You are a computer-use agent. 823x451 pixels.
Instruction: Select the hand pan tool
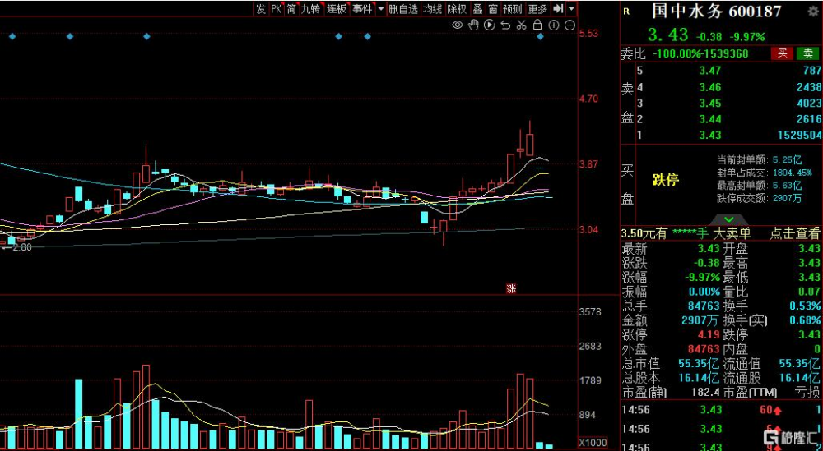[x=474, y=25]
